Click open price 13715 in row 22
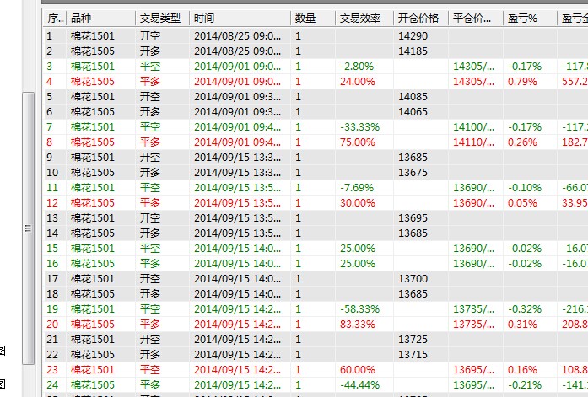This screenshot has width=588, height=397. 413,354
